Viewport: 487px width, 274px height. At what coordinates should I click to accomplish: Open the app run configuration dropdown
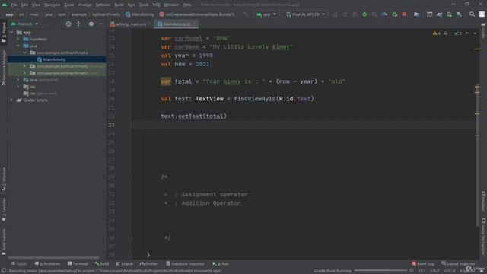click(266, 14)
